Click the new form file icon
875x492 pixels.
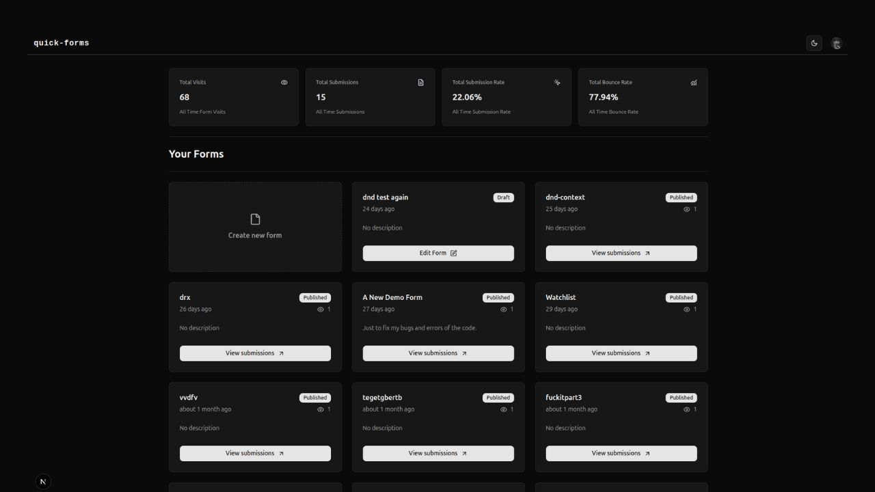255,218
